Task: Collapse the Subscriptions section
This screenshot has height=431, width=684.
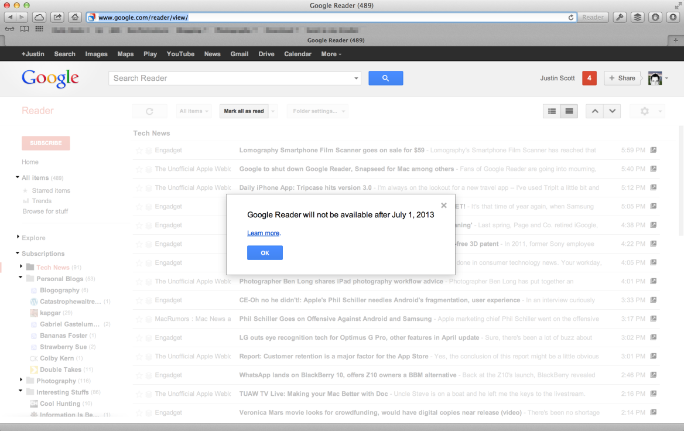Action: pos(18,253)
